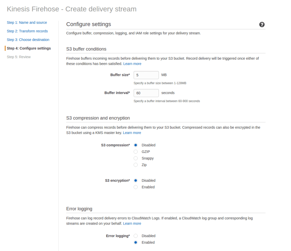Screen dimensions: 291x251
Task: Disable error logging
Action: click(136, 236)
